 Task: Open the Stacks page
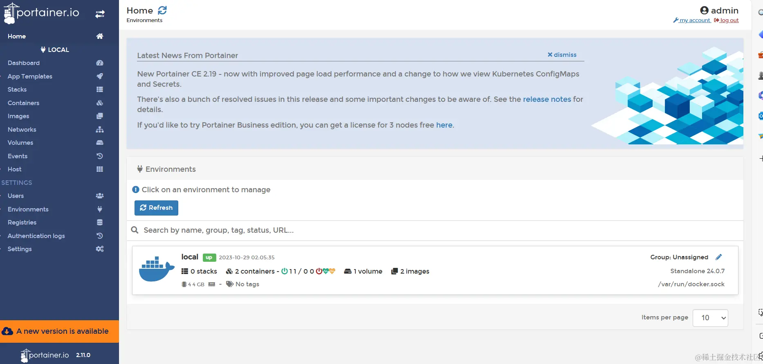pyautogui.click(x=17, y=90)
